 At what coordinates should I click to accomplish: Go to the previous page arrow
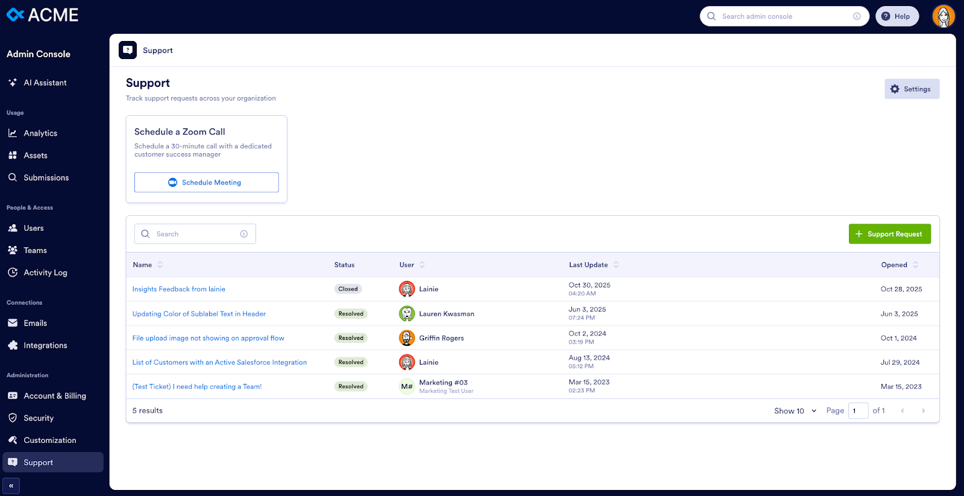(x=903, y=410)
